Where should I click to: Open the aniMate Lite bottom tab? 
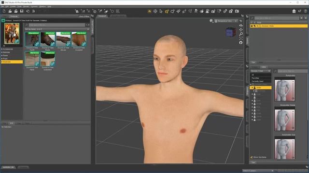coord(8,167)
